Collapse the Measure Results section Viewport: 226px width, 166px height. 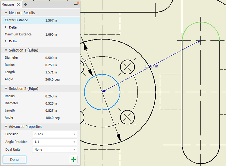(6, 13)
